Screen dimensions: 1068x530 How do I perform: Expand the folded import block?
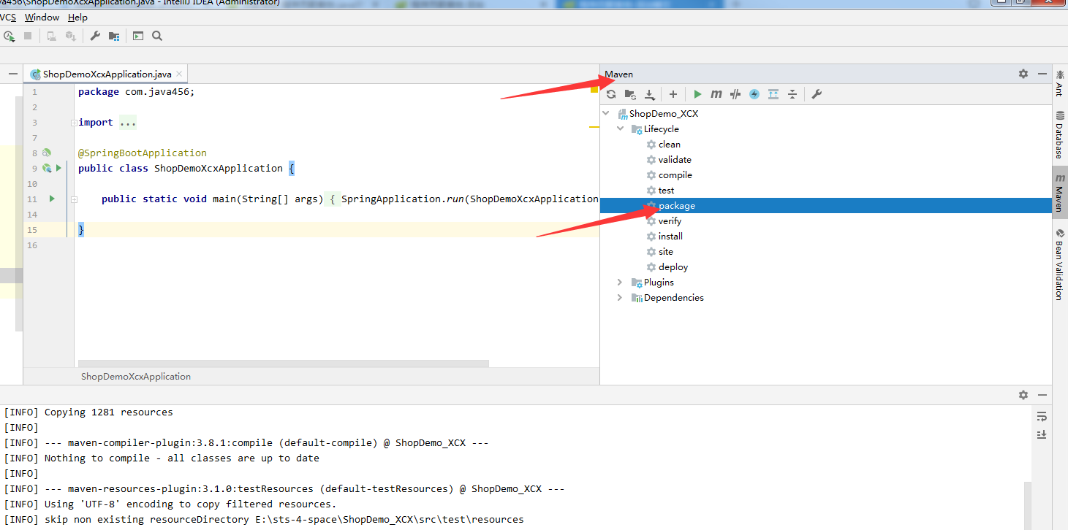(x=74, y=123)
